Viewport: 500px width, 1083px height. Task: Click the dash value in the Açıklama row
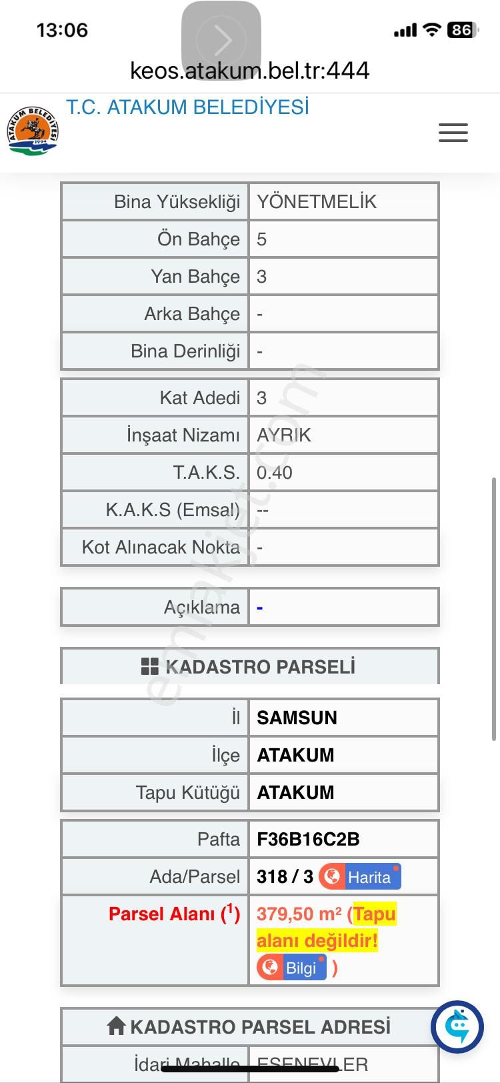click(x=261, y=607)
